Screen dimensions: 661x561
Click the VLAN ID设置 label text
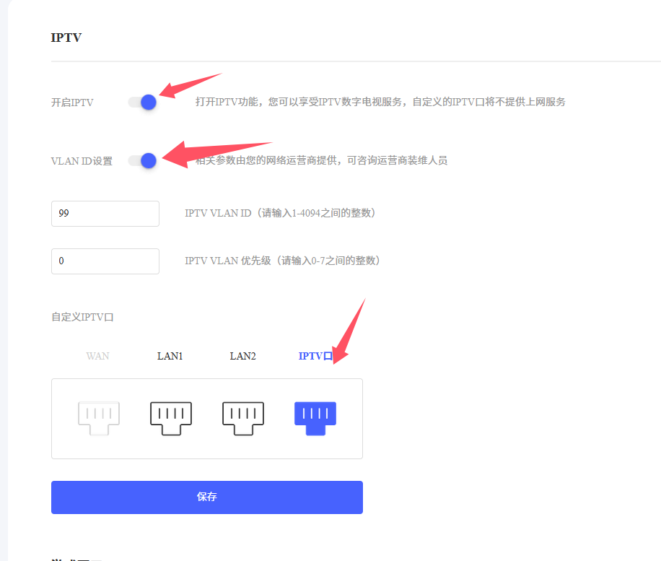[x=82, y=161]
